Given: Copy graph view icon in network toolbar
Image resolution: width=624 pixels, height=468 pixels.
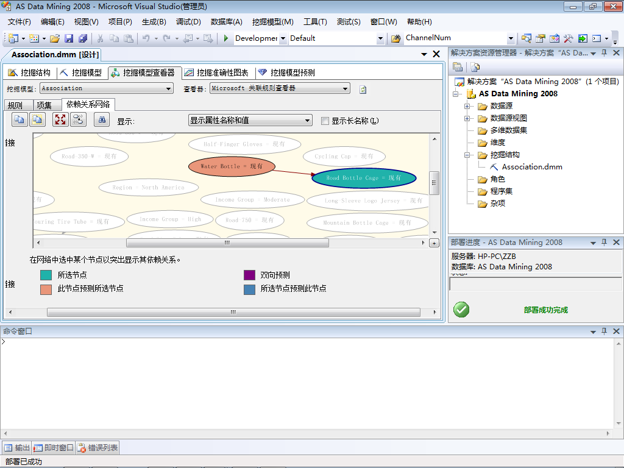Looking at the screenshot, I should (19, 119).
